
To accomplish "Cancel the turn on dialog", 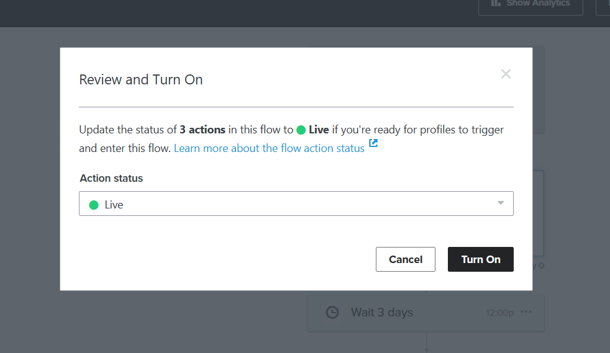I will [x=406, y=259].
